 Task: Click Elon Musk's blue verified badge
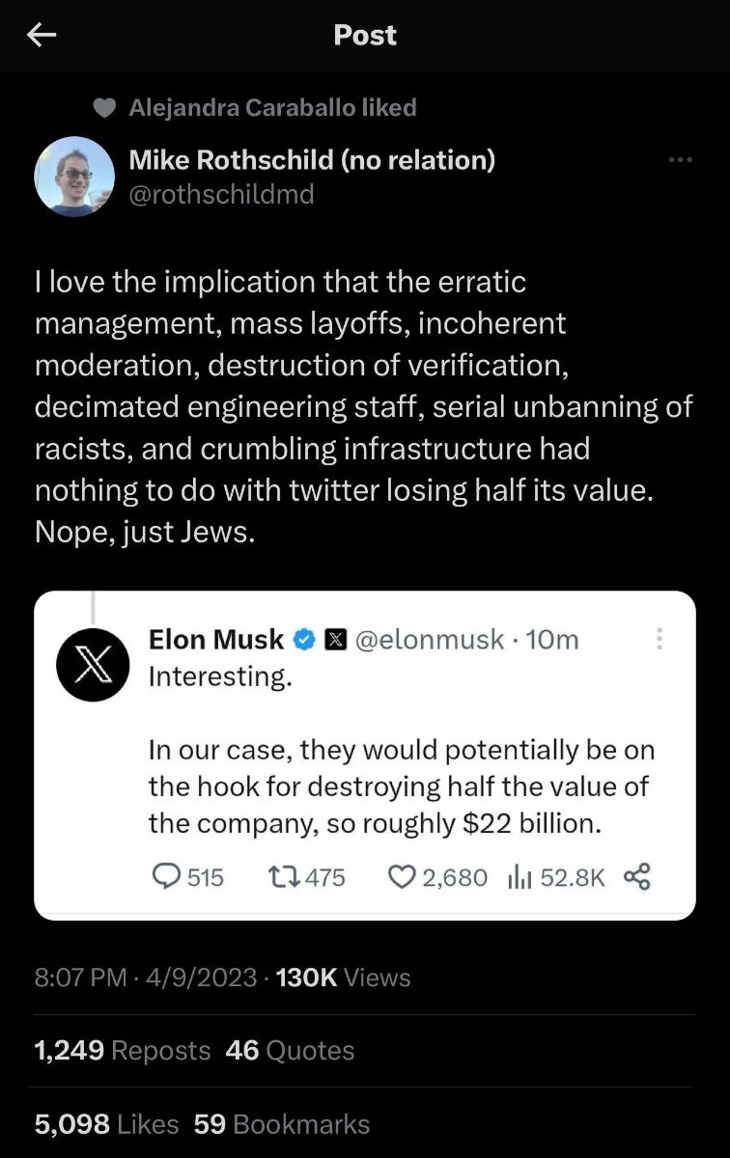[x=305, y=639]
